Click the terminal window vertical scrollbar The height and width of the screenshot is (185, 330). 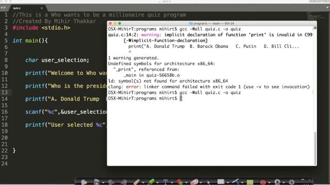pos(315,148)
